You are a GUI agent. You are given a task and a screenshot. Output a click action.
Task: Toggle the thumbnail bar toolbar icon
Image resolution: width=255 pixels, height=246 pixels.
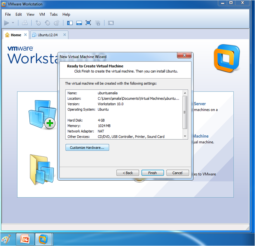pyautogui.click(x=79, y=23)
